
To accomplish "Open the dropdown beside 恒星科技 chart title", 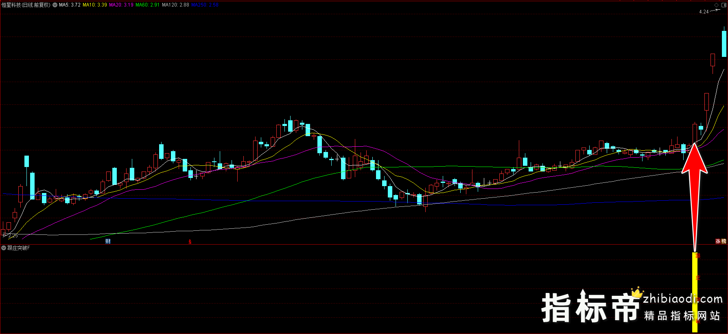I will 55,5.
